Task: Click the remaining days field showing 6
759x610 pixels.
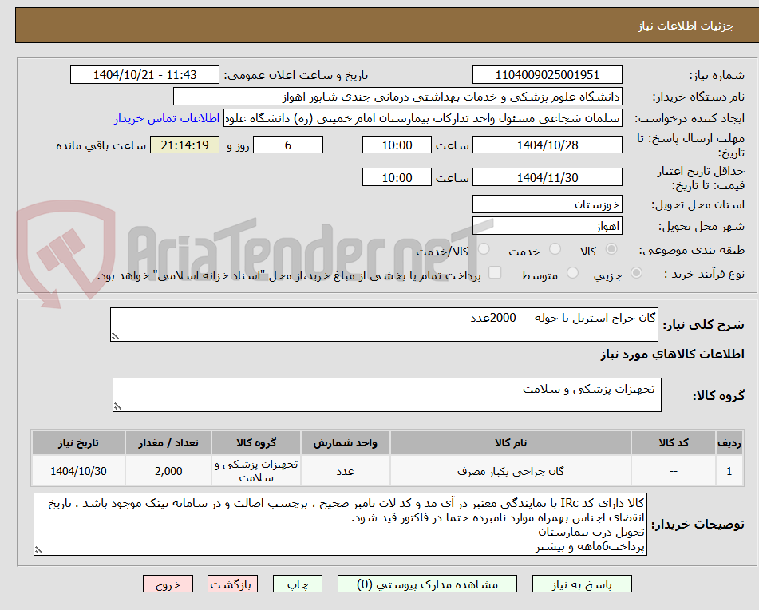Action: tap(288, 145)
